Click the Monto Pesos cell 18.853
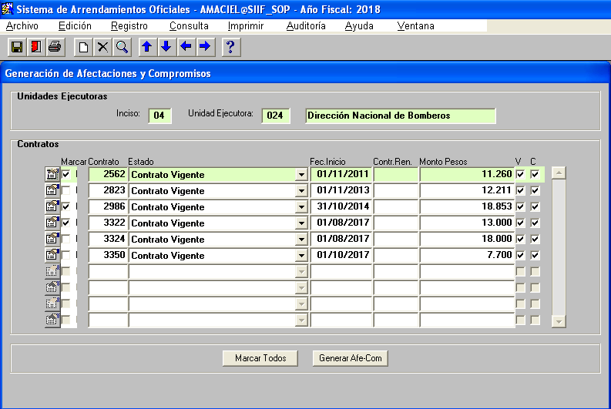611x409 pixels. (x=467, y=207)
